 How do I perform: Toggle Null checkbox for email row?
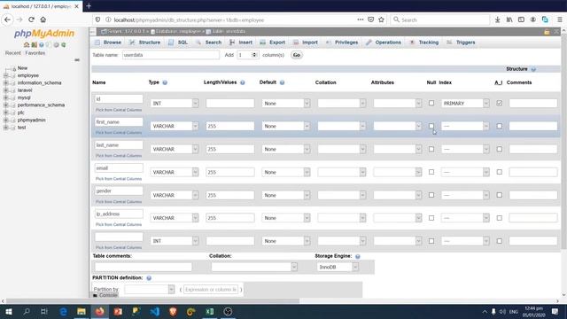pyautogui.click(x=431, y=172)
